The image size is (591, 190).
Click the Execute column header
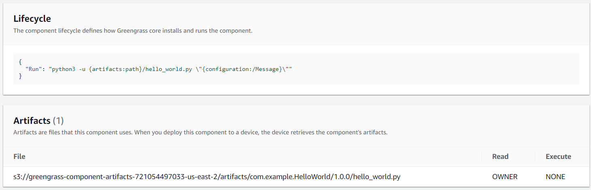558,157
